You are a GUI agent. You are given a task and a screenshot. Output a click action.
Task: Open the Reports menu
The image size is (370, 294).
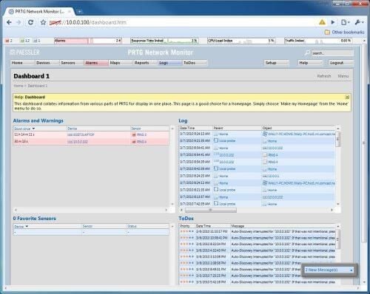pyautogui.click(x=146, y=63)
